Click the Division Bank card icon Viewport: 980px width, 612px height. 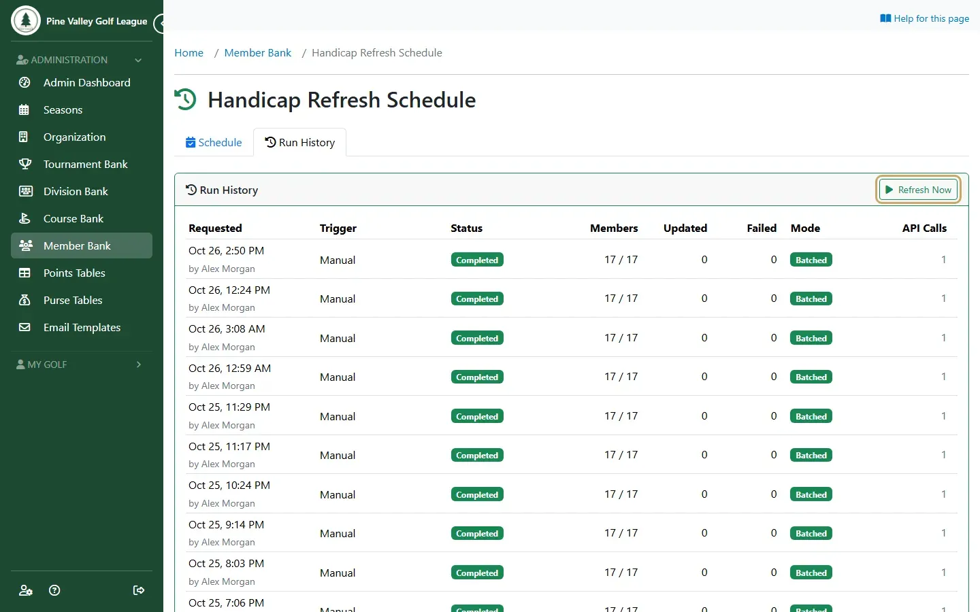tap(26, 191)
